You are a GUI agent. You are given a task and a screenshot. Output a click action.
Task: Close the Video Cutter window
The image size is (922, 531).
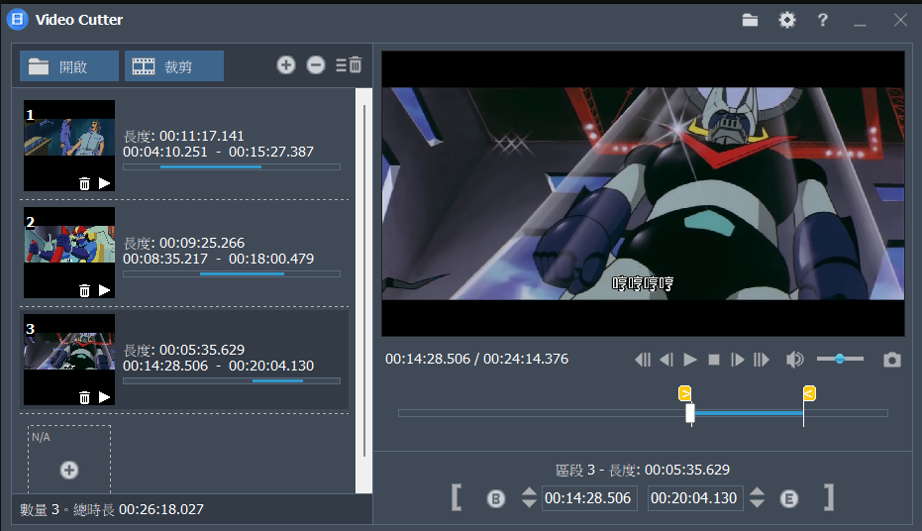pyautogui.click(x=900, y=20)
